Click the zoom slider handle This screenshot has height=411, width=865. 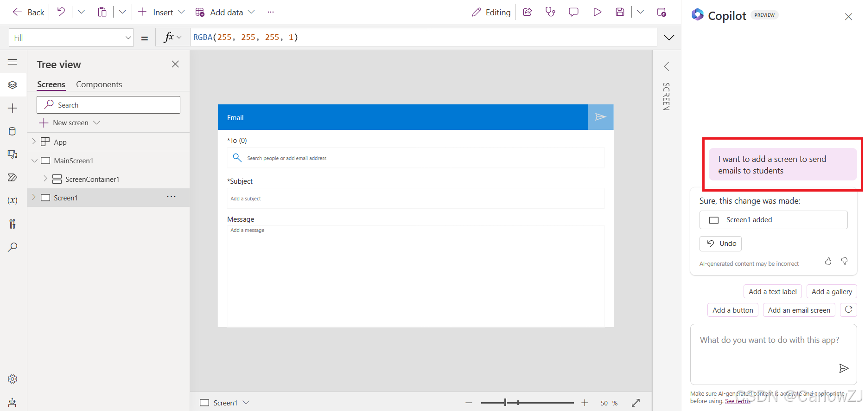505,403
